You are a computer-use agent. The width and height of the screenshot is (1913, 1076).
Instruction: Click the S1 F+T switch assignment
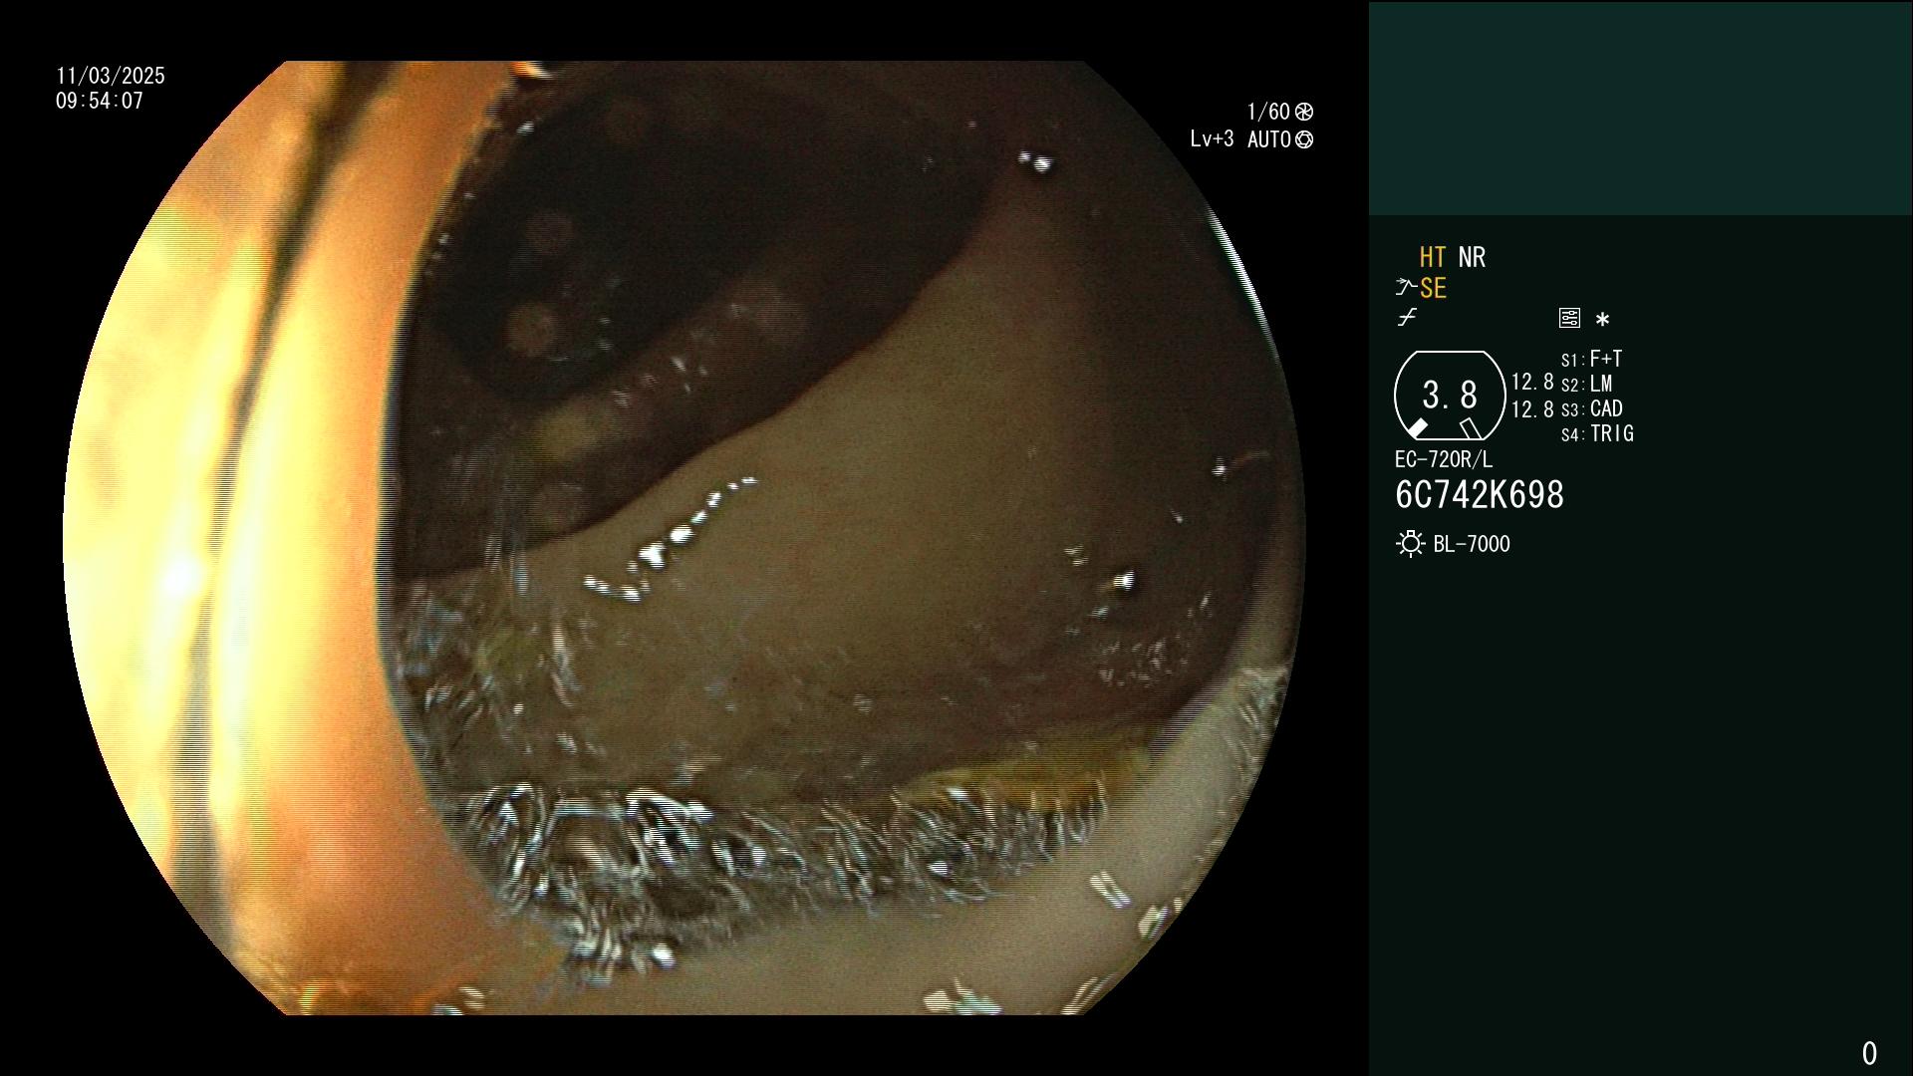coord(1592,359)
